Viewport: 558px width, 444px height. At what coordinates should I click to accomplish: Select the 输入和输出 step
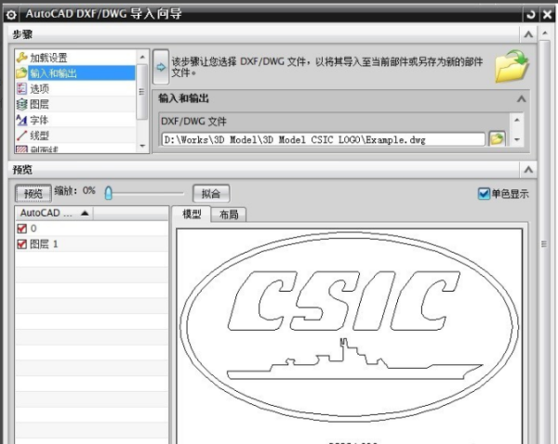(75, 73)
